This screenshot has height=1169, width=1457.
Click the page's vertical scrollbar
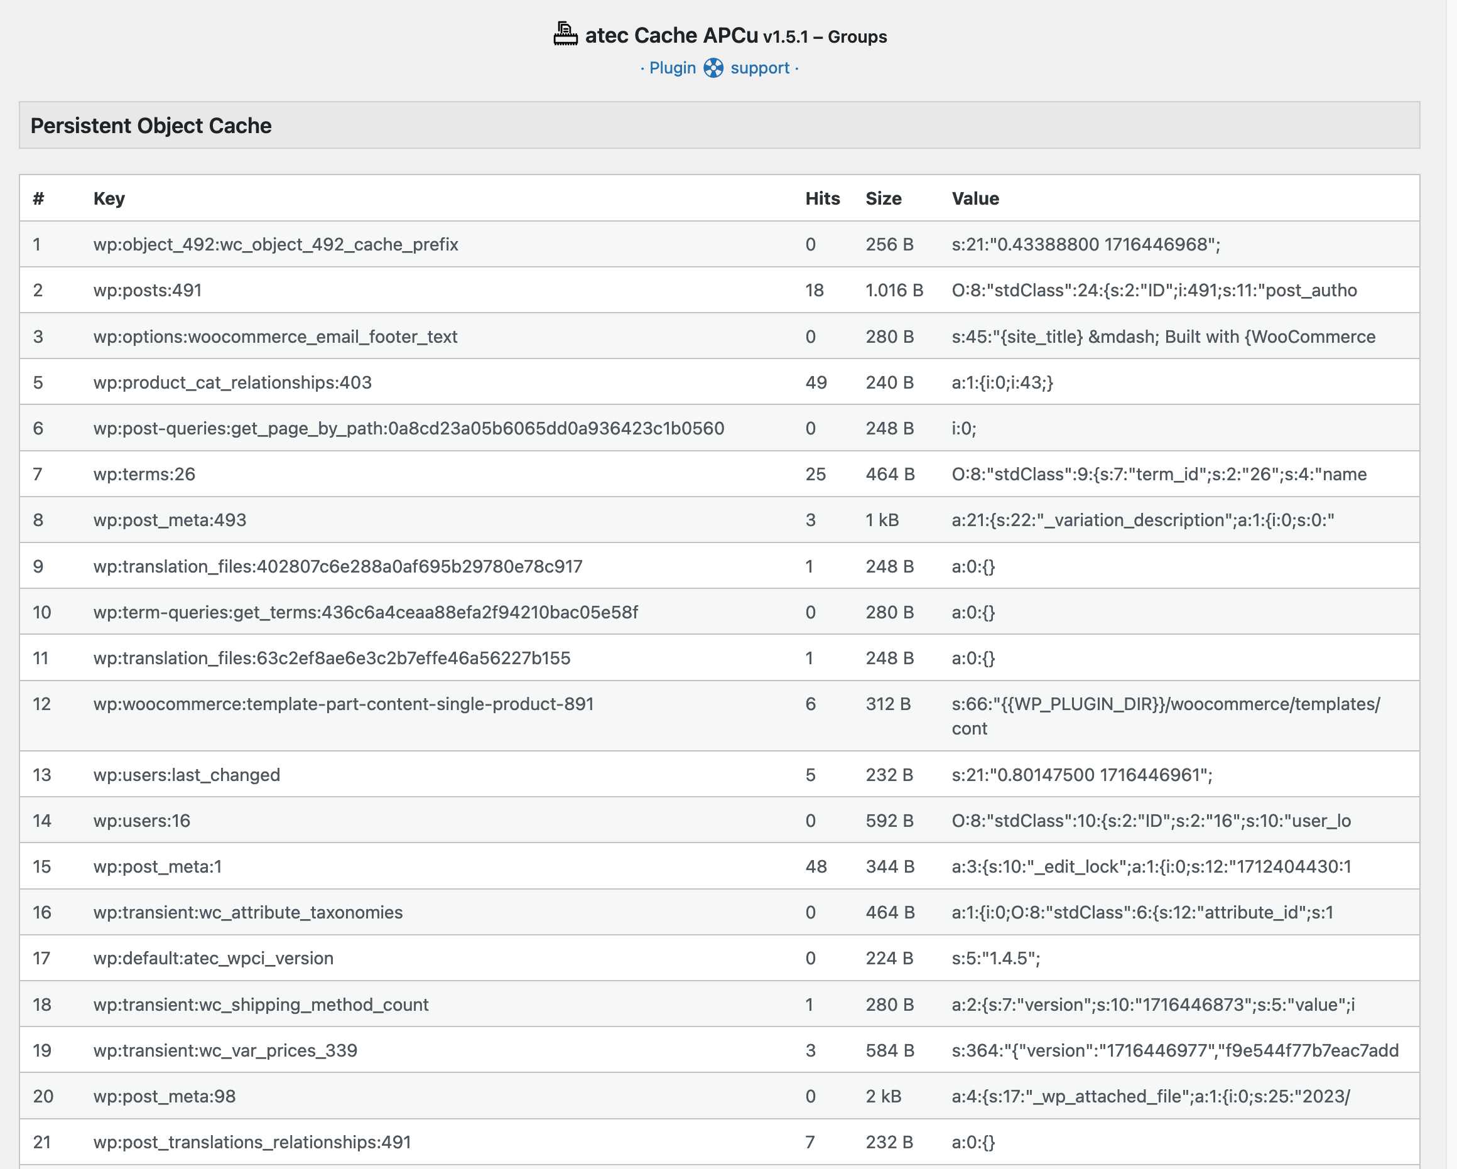pos(1451,584)
